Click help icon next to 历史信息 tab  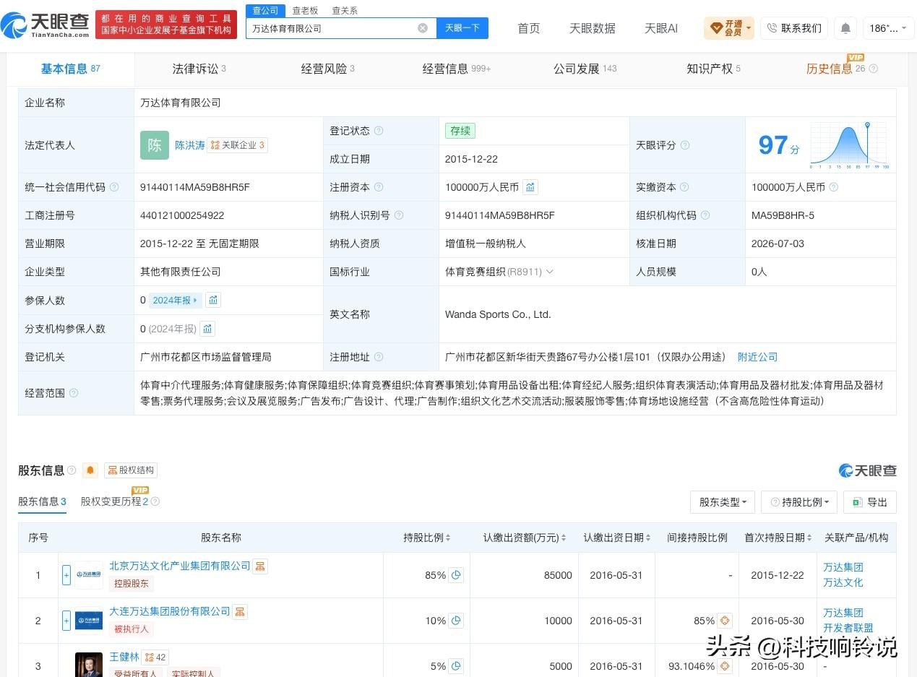point(874,69)
